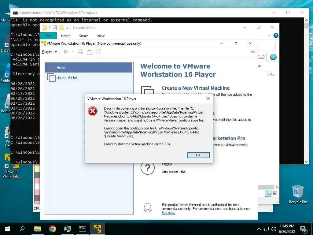313x235 pixels.
Task: Open the Player menu dropdown
Action: pyautogui.click(x=50, y=52)
